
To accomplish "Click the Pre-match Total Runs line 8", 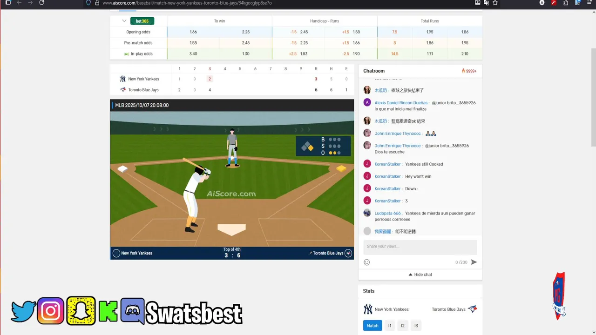I will (395, 43).
